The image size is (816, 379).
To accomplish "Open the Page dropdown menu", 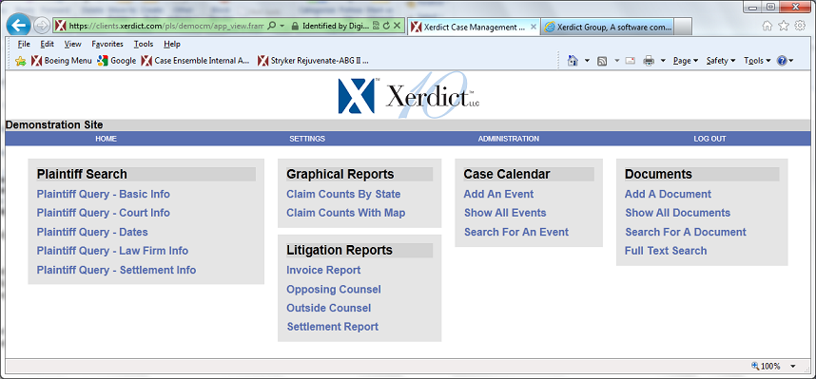I will [x=686, y=61].
